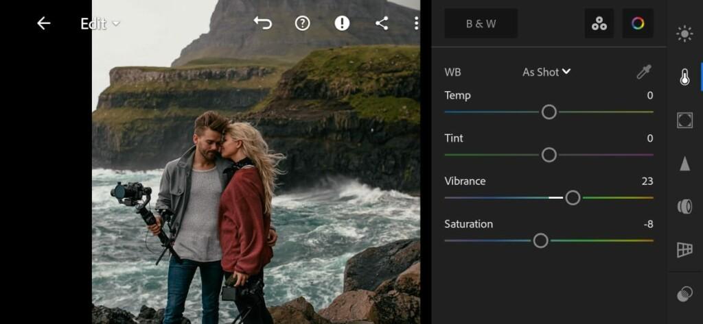Open the exclamation info alert icon
This screenshot has height=324, width=703.
pyautogui.click(x=342, y=23)
